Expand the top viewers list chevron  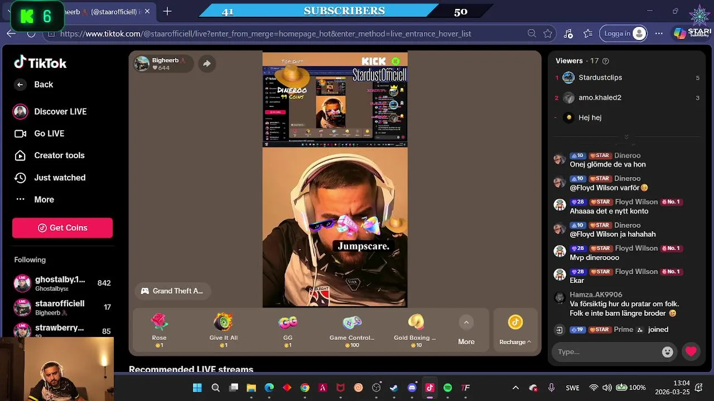coord(626,137)
